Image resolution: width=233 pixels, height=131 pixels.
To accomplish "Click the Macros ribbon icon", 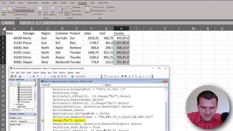I will [10, 10].
